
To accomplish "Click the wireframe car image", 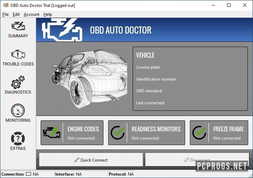I will pos(90,79).
